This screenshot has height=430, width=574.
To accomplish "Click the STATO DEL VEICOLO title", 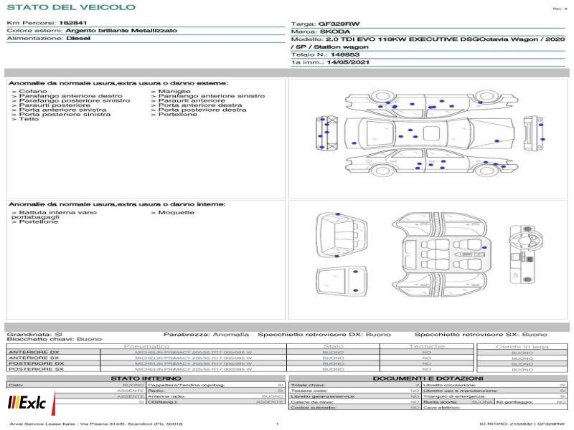I will coord(71,7).
